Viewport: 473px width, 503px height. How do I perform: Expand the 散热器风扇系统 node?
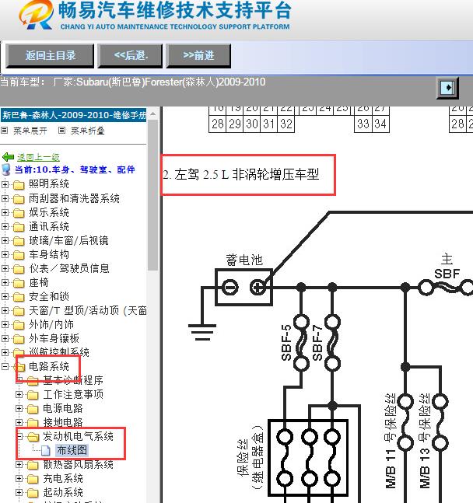19,464
